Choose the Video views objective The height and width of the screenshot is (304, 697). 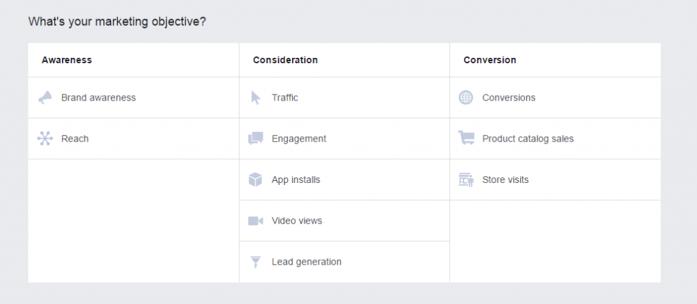(297, 221)
